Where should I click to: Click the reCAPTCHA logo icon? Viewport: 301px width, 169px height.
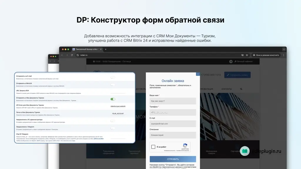coord(185,146)
